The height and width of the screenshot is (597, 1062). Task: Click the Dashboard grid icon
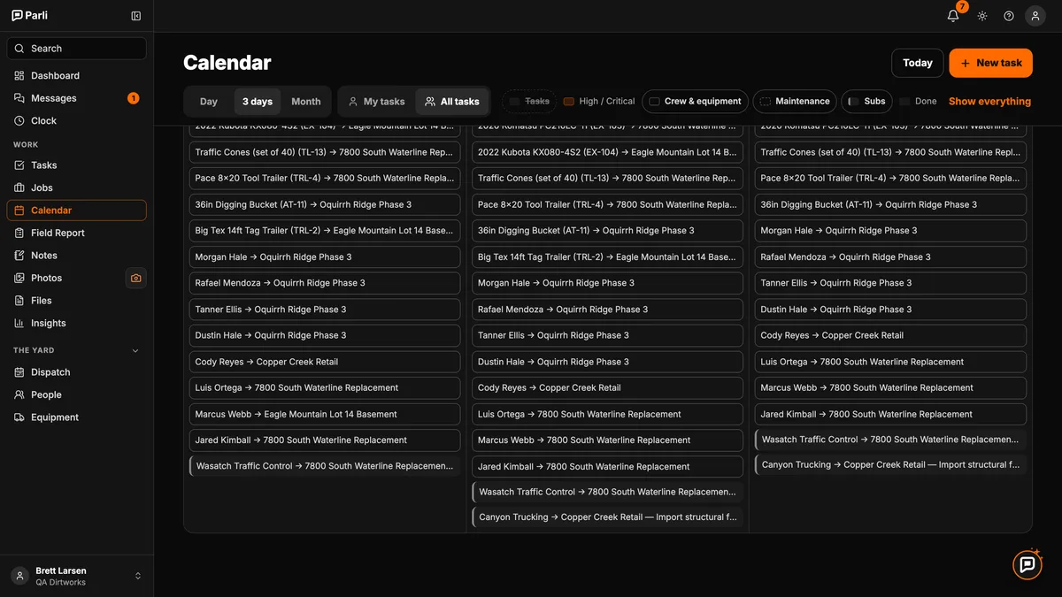click(x=19, y=76)
